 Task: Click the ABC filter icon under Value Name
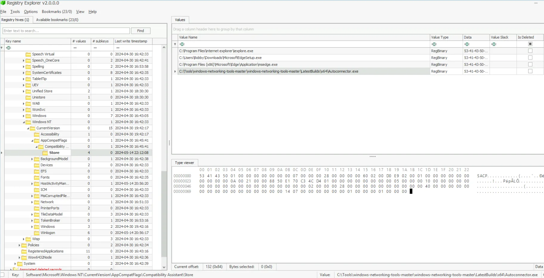[x=181, y=44]
